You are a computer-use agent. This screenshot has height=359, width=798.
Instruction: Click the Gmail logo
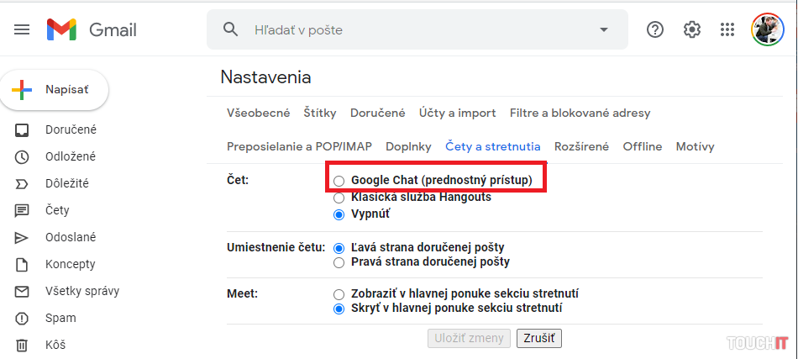[92, 30]
